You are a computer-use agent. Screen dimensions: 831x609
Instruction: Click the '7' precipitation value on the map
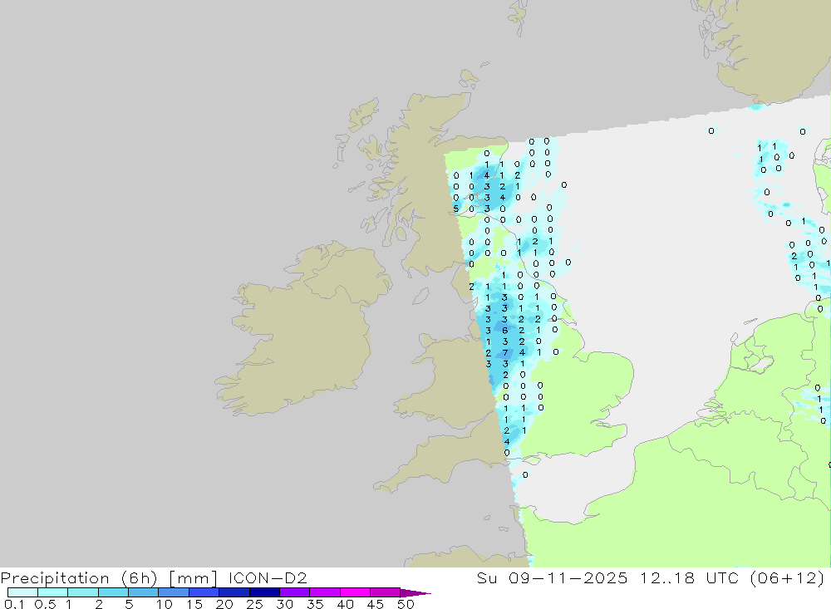pyautogui.click(x=505, y=352)
